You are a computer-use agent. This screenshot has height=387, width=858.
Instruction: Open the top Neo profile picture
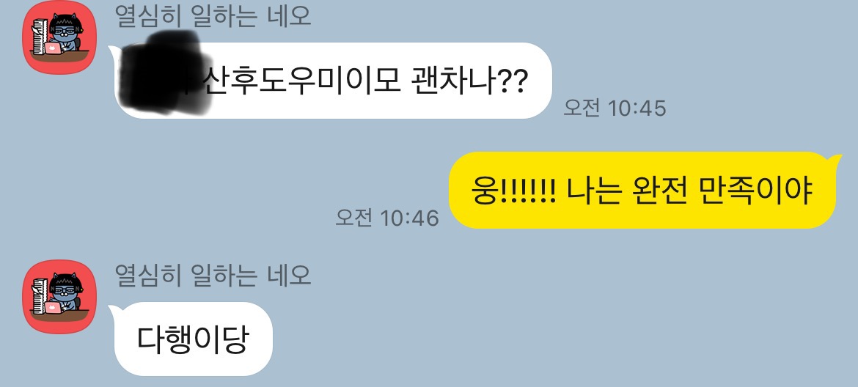59,37
